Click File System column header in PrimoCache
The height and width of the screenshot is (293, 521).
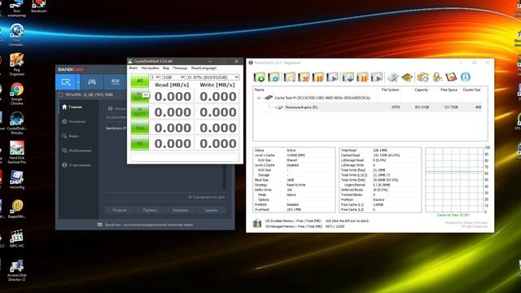pyautogui.click(x=390, y=90)
